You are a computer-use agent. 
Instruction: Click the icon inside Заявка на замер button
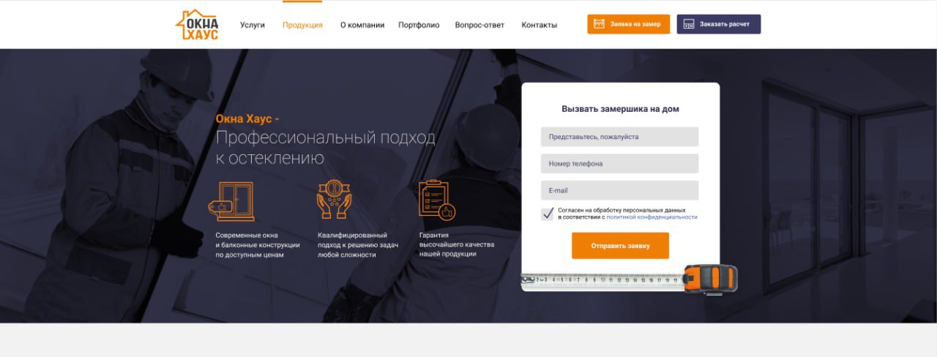pyautogui.click(x=599, y=24)
